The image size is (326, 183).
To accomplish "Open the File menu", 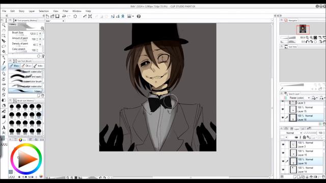I will 4,11.
